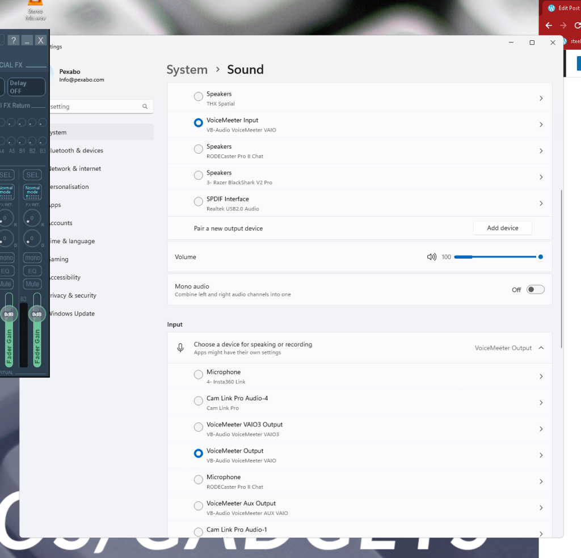Mute the rightmost VoiceMeeter strip

click(32, 284)
